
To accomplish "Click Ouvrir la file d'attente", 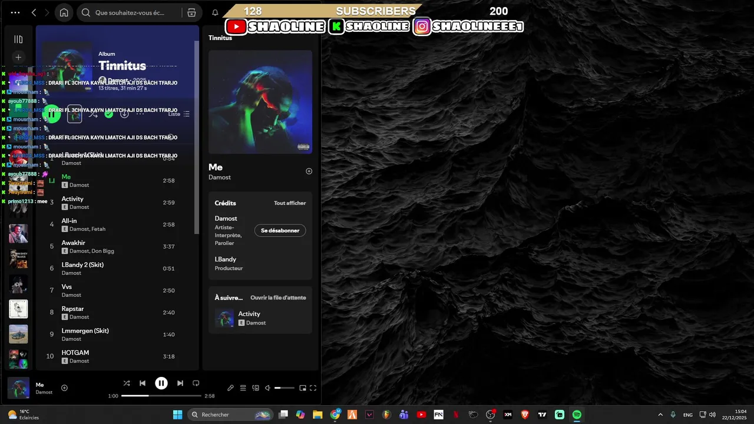I will point(278,297).
